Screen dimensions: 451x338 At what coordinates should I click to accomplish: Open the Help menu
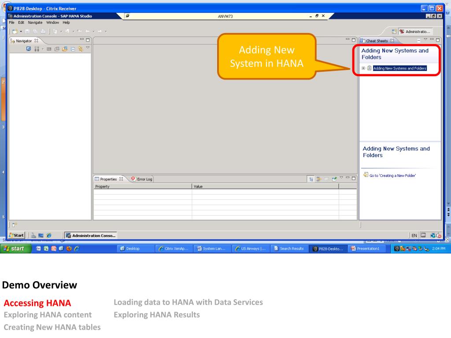click(x=66, y=22)
